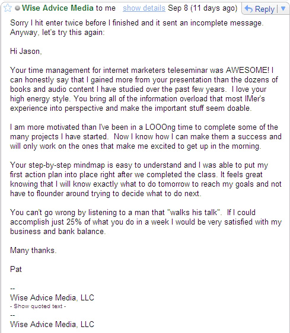Open the reply options dropdown arrow
Screen dimensions: 290x333
(x=283, y=8)
